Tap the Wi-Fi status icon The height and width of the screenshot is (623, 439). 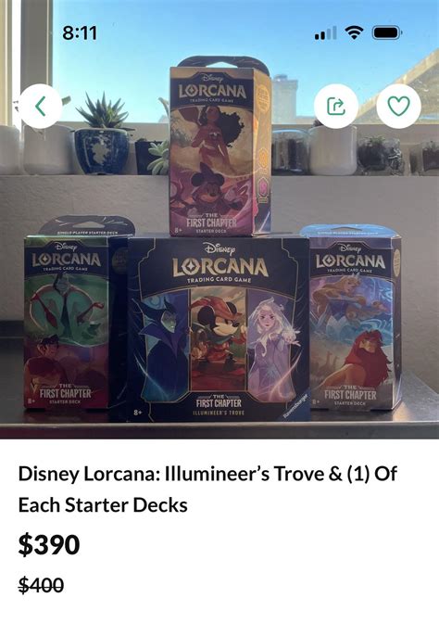[x=355, y=32]
